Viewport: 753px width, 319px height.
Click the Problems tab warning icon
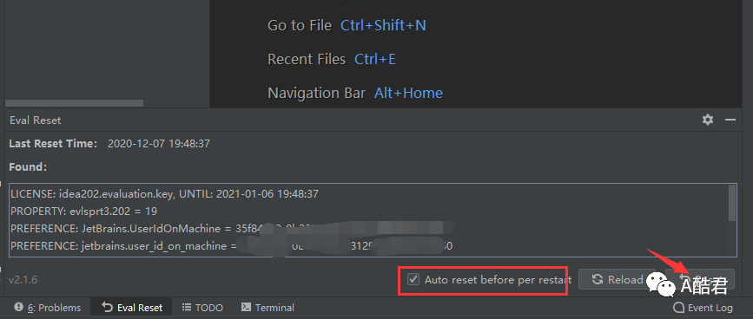(x=19, y=307)
